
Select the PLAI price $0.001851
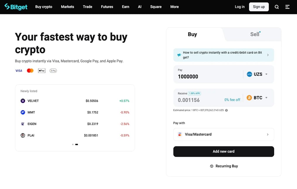[91, 136]
